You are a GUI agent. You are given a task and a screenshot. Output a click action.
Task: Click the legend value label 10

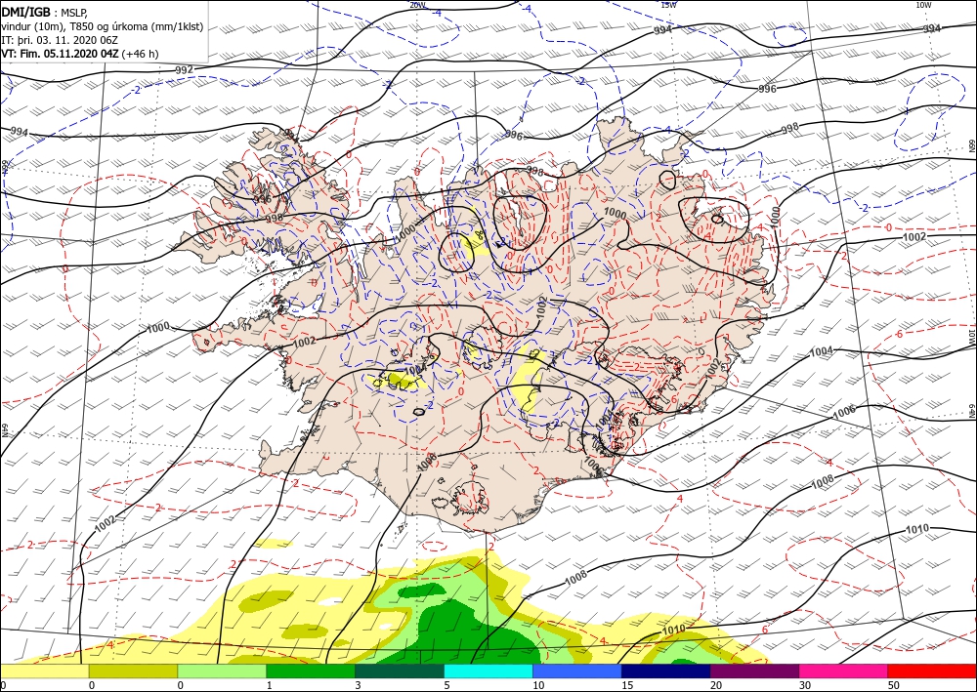[x=537, y=685]
